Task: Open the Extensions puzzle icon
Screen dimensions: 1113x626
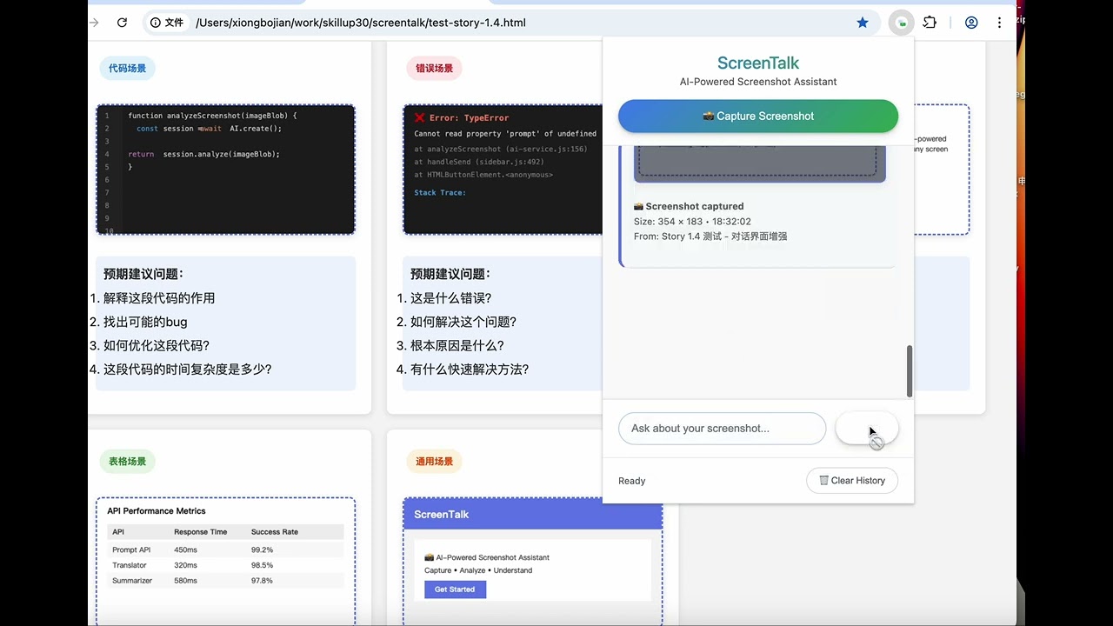Action: click(930, 23)
